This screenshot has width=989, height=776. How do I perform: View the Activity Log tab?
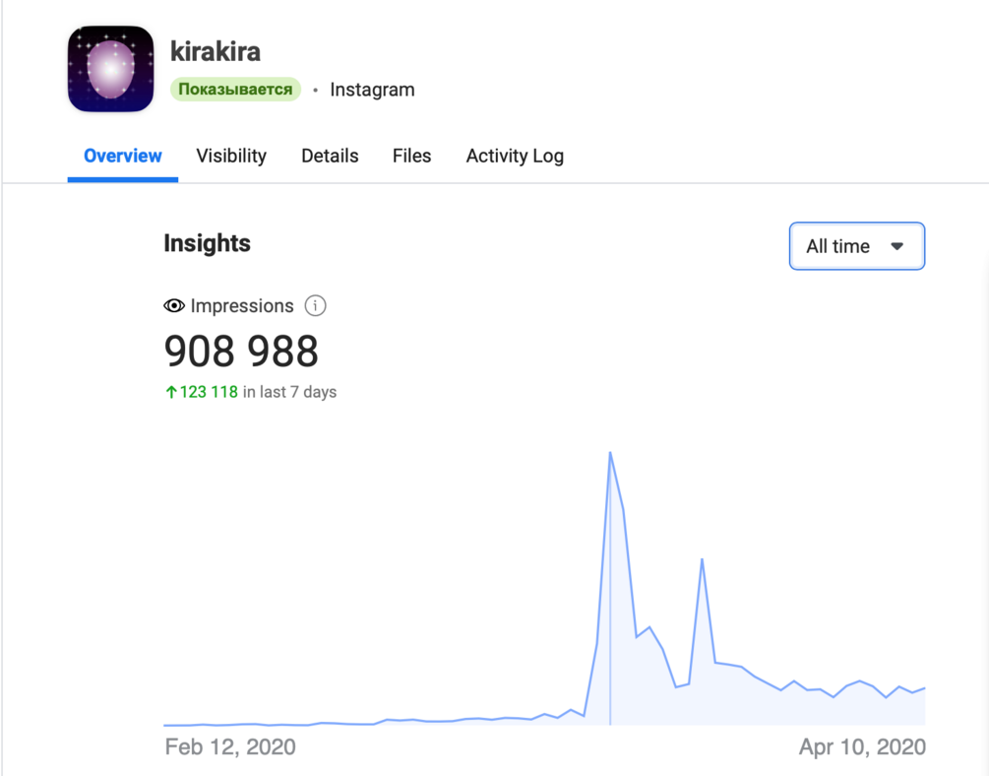[515, 156]
